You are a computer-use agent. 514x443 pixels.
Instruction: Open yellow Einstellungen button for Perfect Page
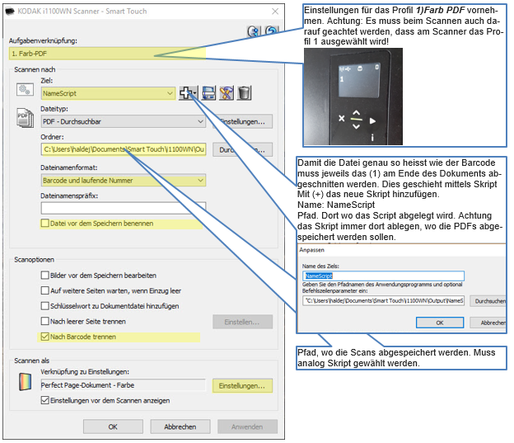click(x=242, y=385)
